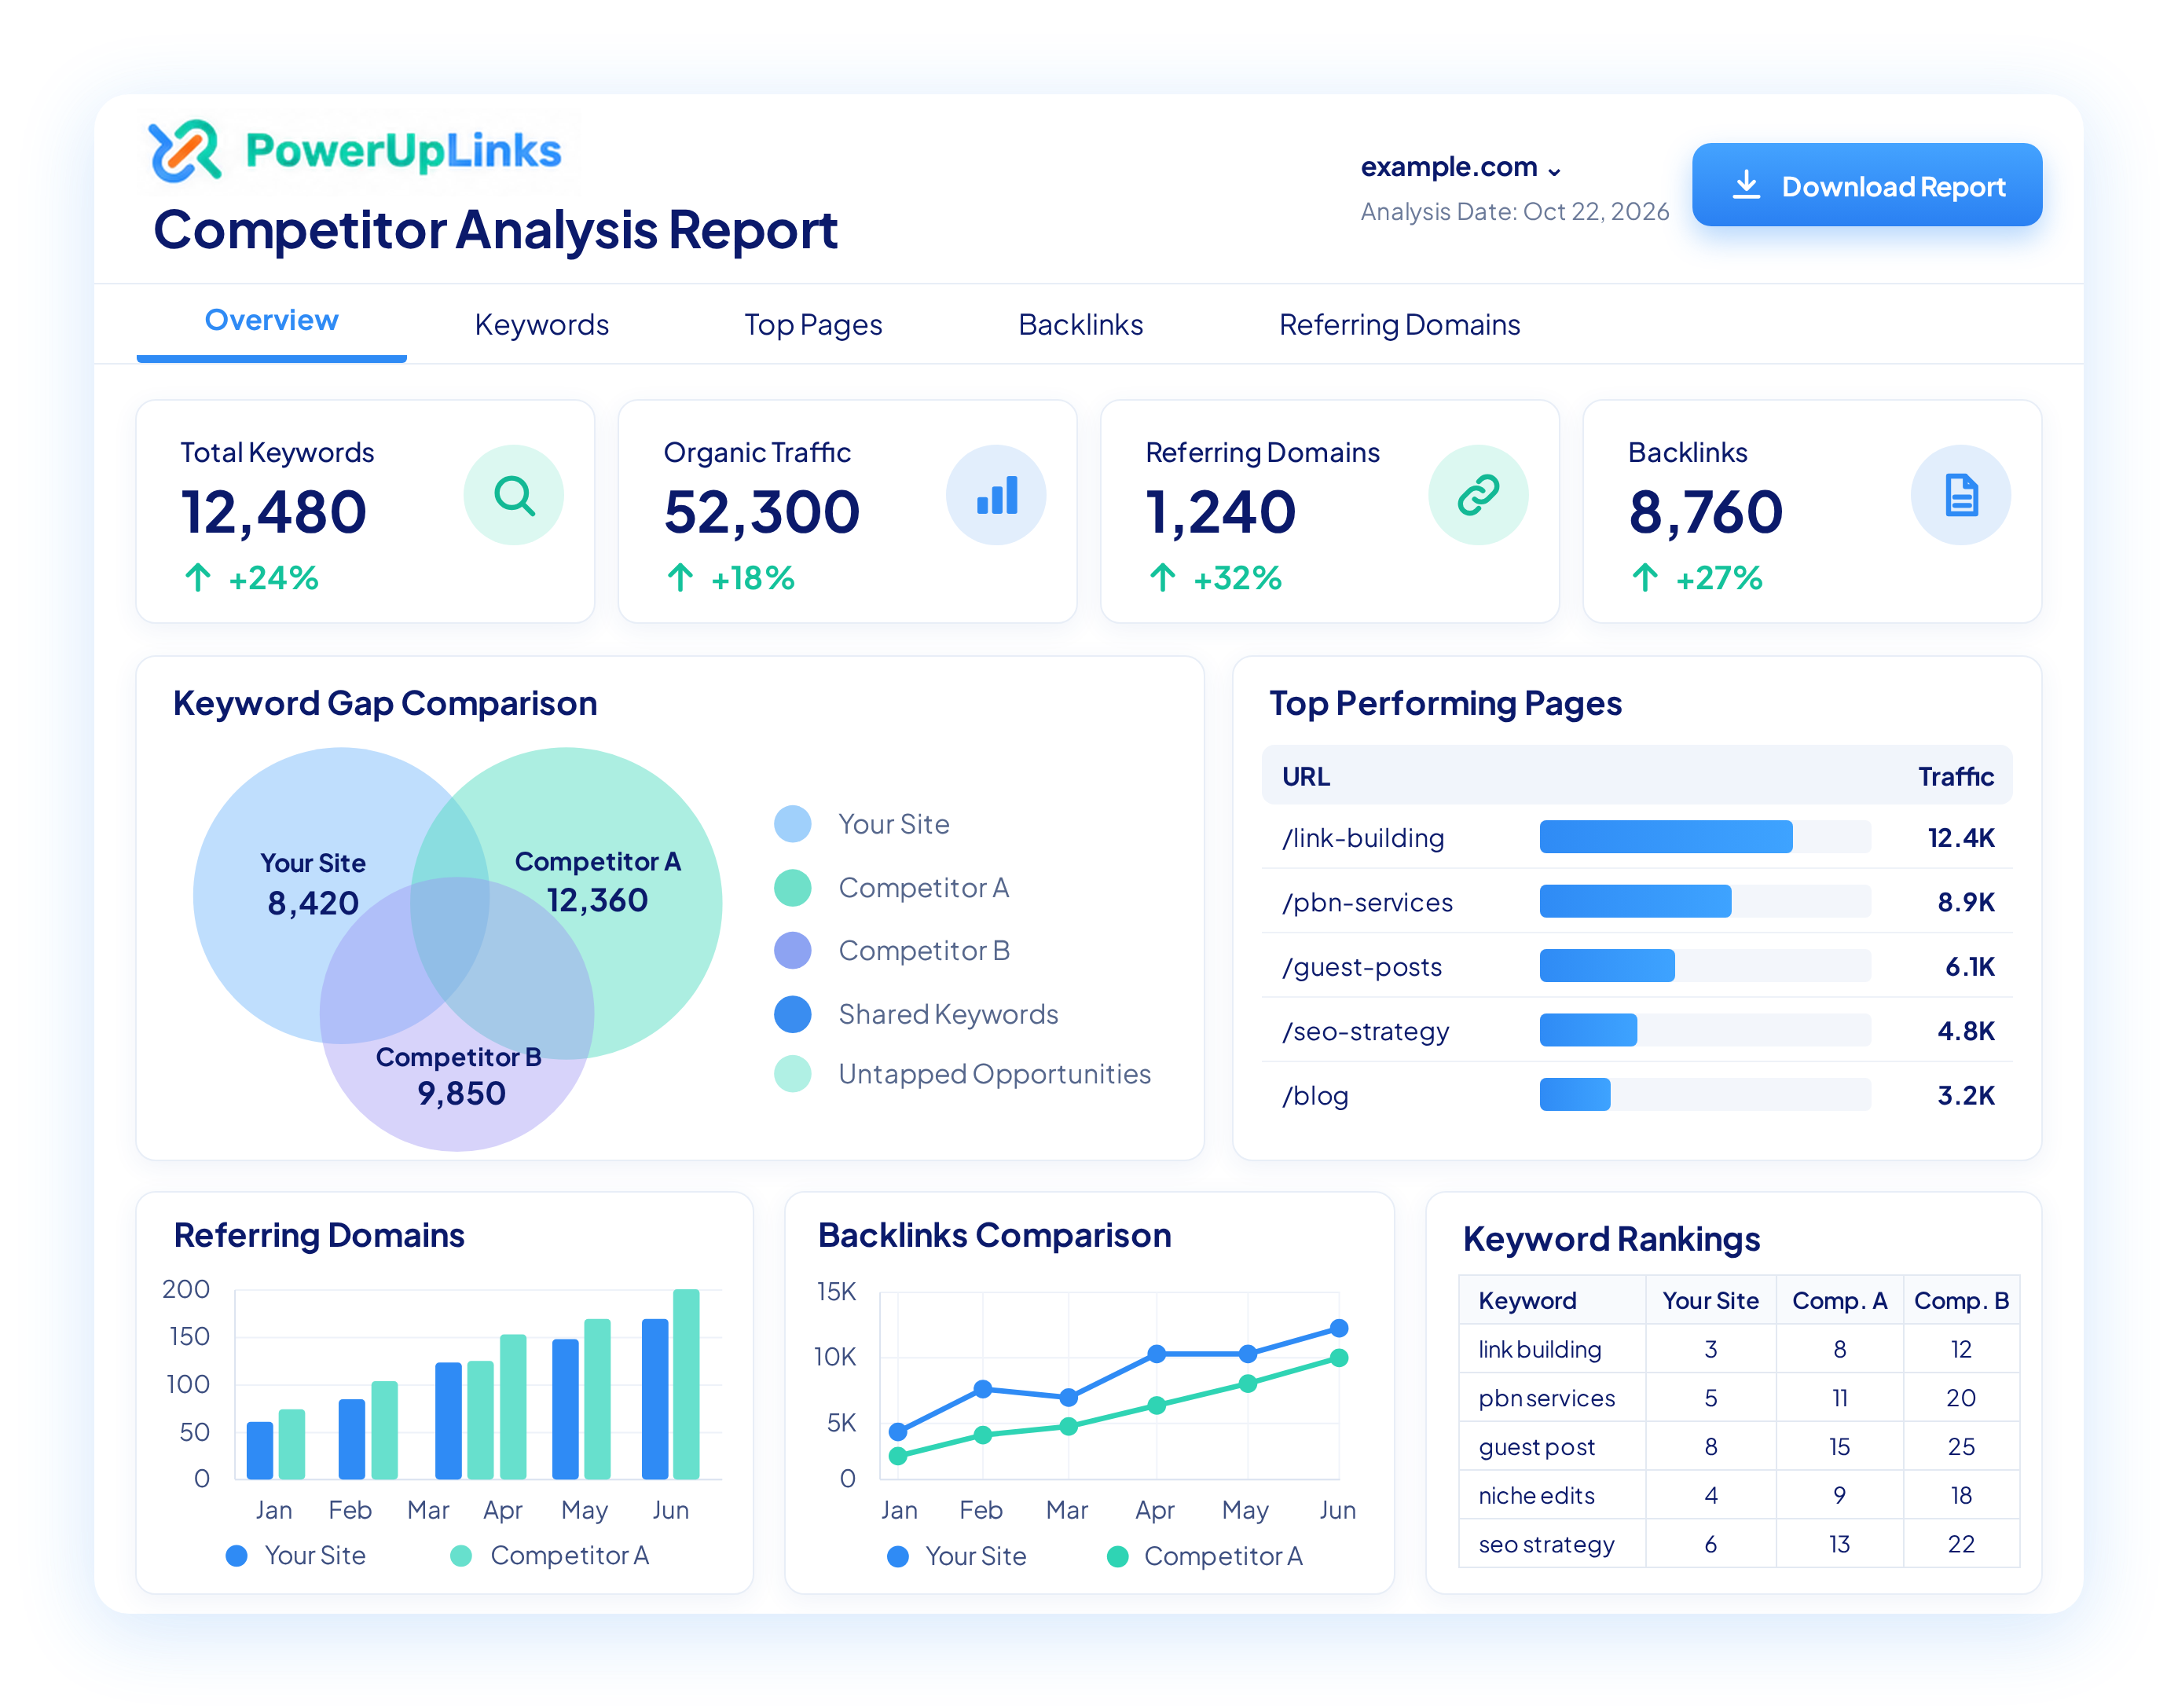Click the Download Report button
Screen dimensions: 2178x1708
coord(1867,185)
